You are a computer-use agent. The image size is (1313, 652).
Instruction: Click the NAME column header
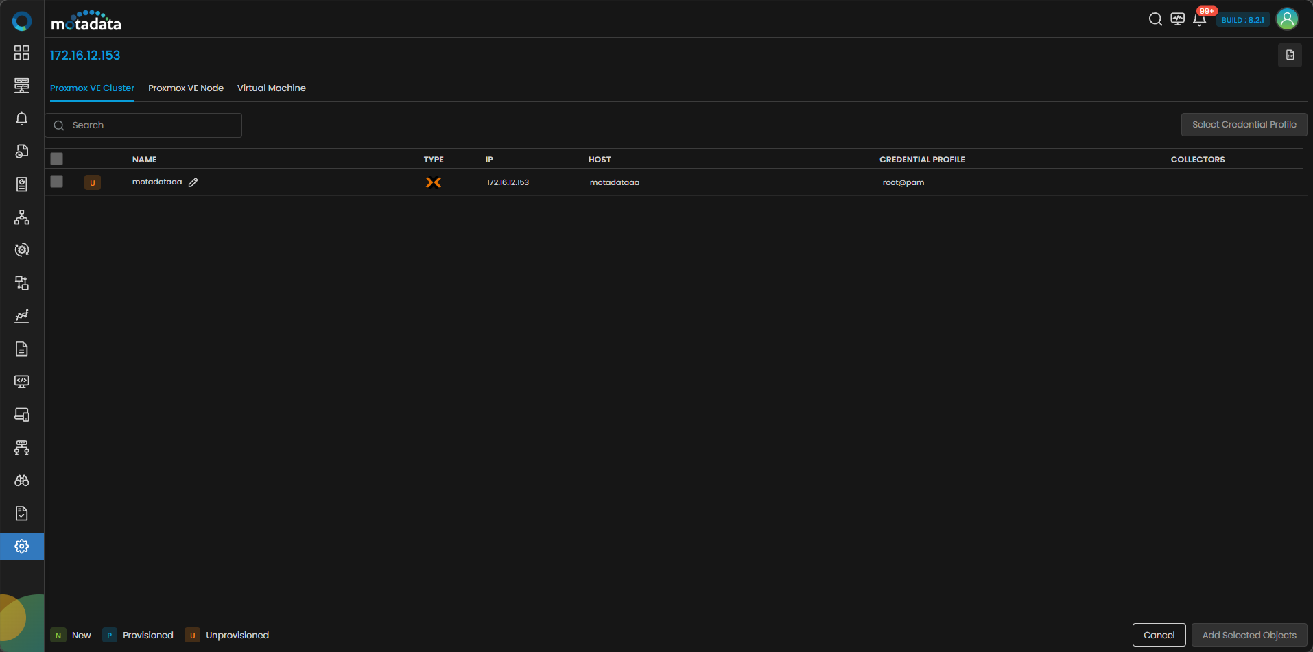pos(145,160)
